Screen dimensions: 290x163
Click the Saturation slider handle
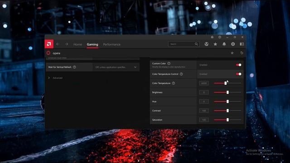(x=227, y=120)
